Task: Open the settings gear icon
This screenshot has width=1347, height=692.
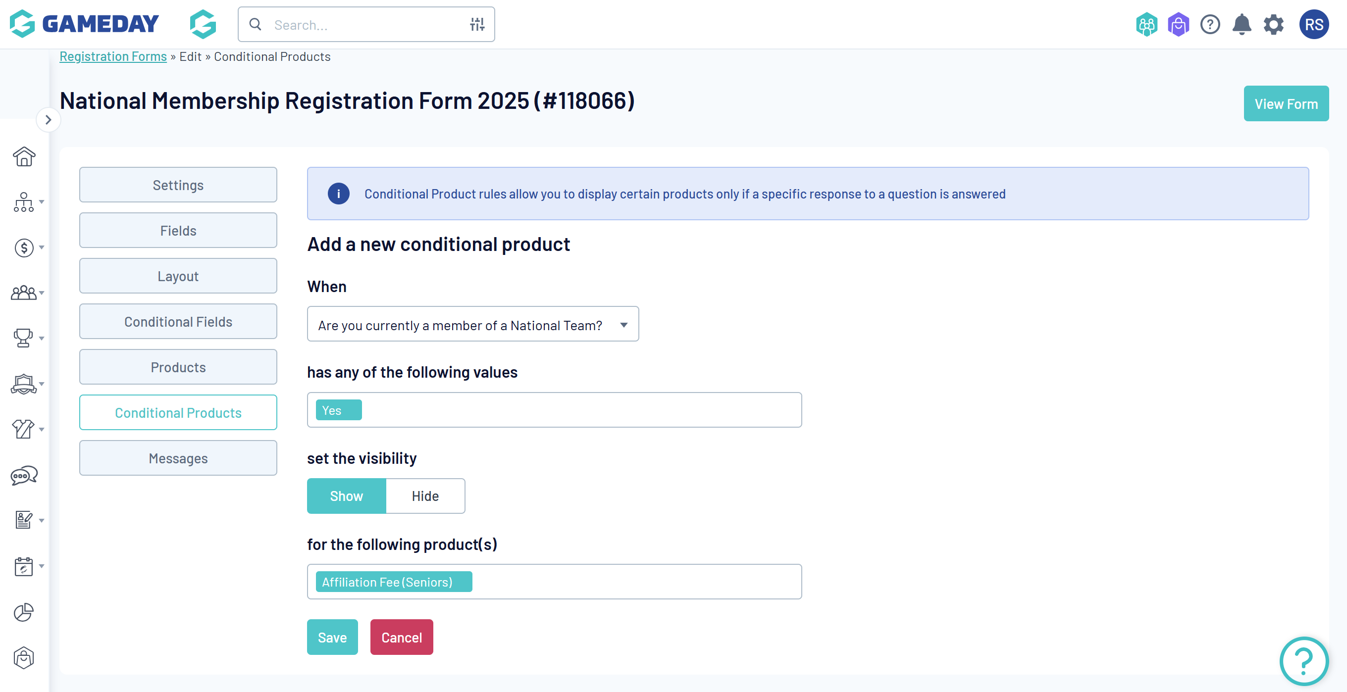Action: (1273, 25)
